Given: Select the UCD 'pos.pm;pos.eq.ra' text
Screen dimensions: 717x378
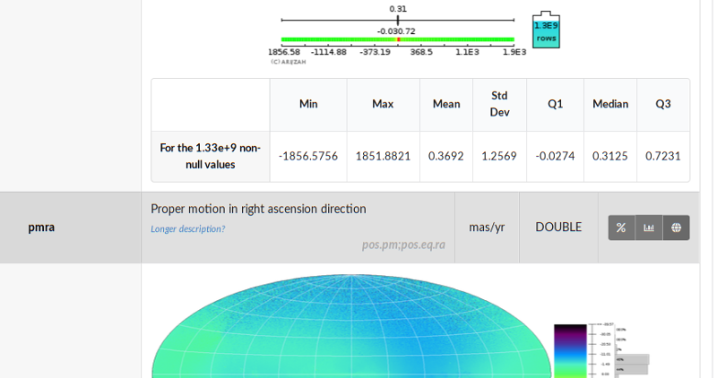Looking at the screenshot, I should (403, 245).
